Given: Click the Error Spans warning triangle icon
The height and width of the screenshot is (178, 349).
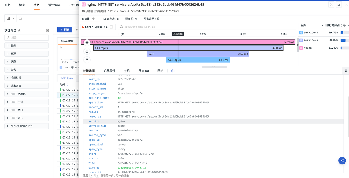Looking at the screenshot, I should tap(83, 27).
